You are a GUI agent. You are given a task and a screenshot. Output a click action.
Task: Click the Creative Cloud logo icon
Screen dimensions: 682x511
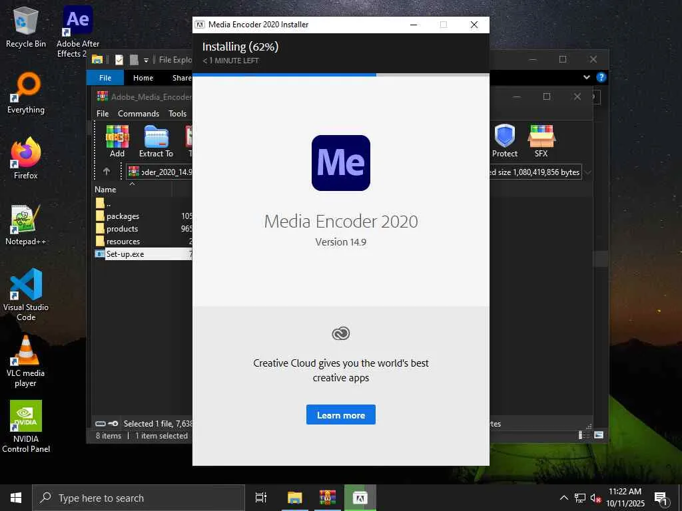point(340,333)
